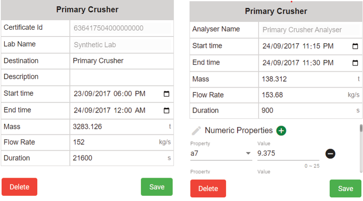Image resolution: width=363 pixels, height=201 pixels.
Task: Save the lab certificate form
Action: click(157, 187)
